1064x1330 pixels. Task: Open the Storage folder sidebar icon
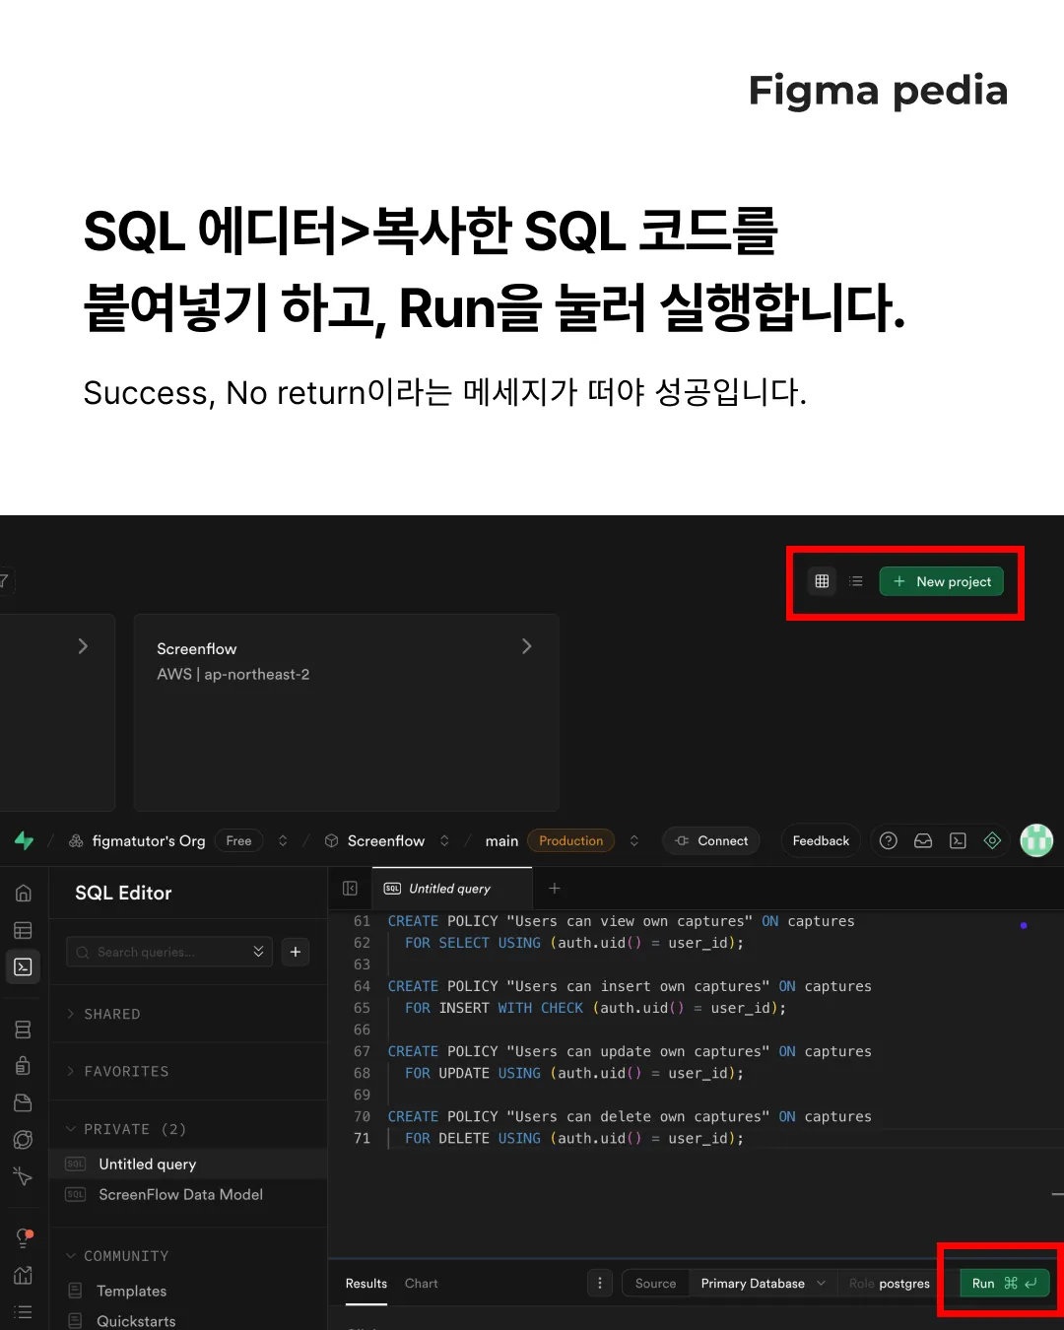click(x=24, y=1103)
